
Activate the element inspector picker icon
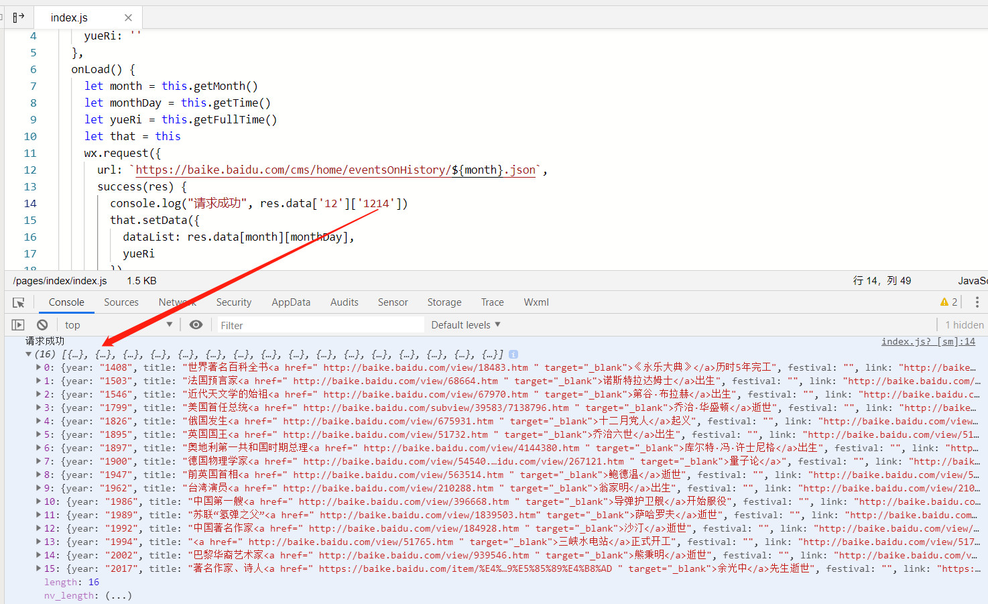coord(19,302)
